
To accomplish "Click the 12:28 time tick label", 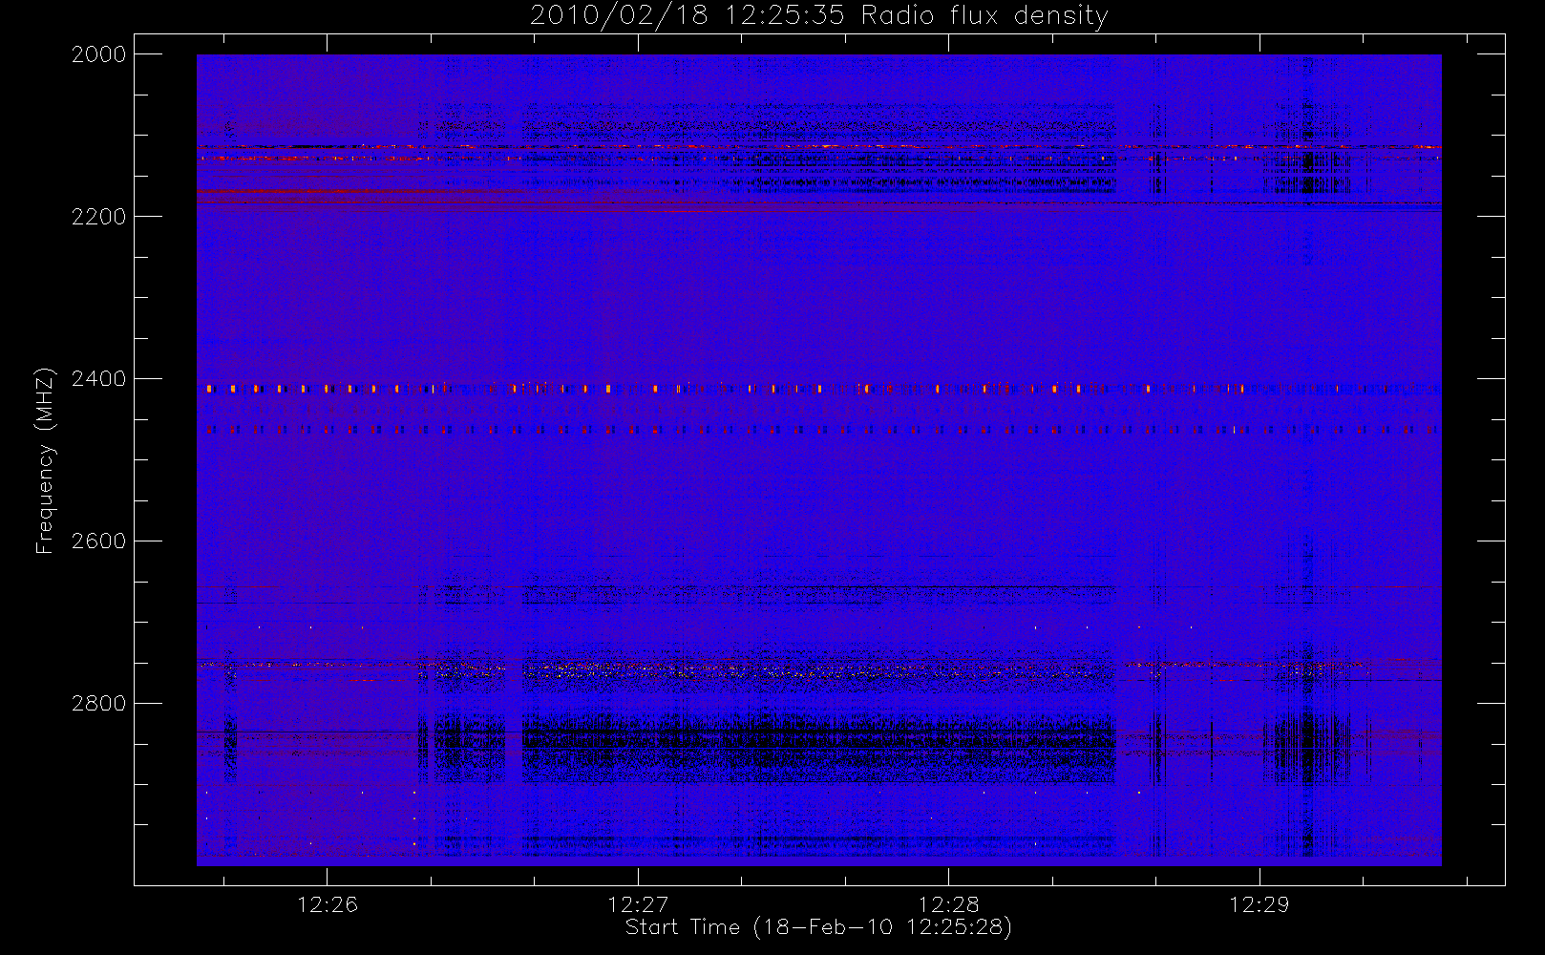I will [x=949, y=904].
